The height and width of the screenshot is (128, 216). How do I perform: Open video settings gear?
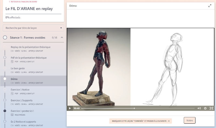(205, 108)
